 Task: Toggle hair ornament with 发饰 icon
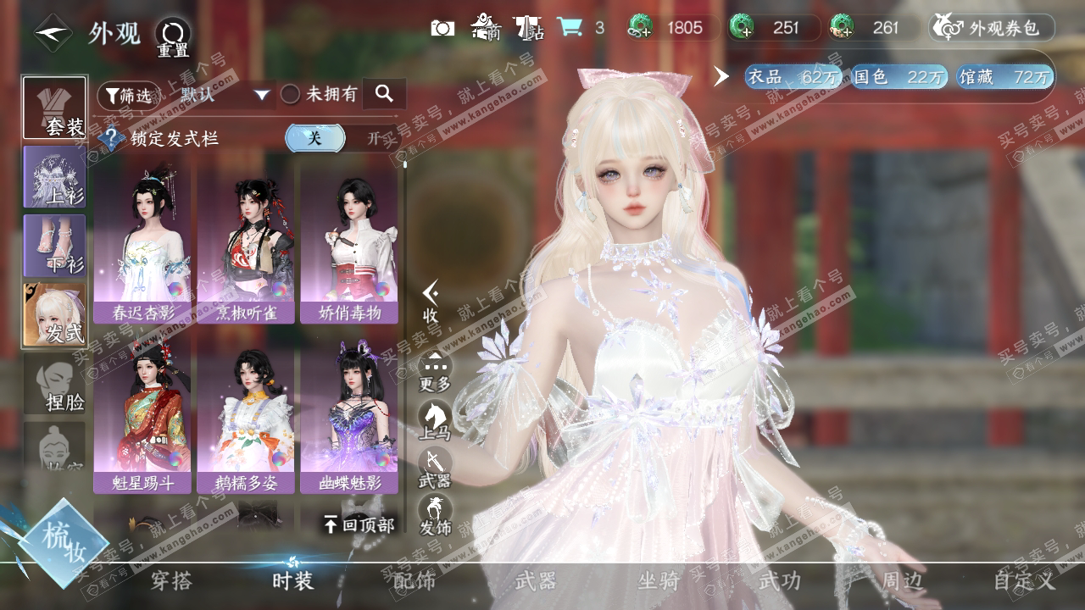pyautogui.click(x=435, y=515)
